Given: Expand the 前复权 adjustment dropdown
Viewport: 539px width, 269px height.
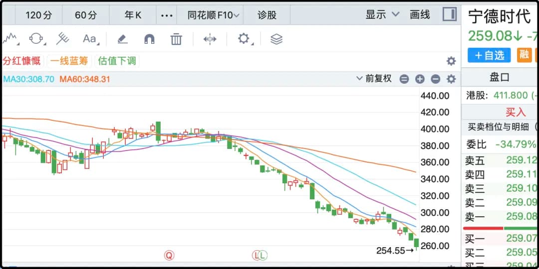Looking at the screenshot, I should coord(374,79).
